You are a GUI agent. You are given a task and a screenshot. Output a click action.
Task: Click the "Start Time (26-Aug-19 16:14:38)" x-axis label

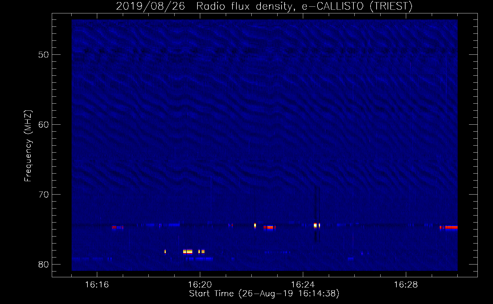(264, 294)
